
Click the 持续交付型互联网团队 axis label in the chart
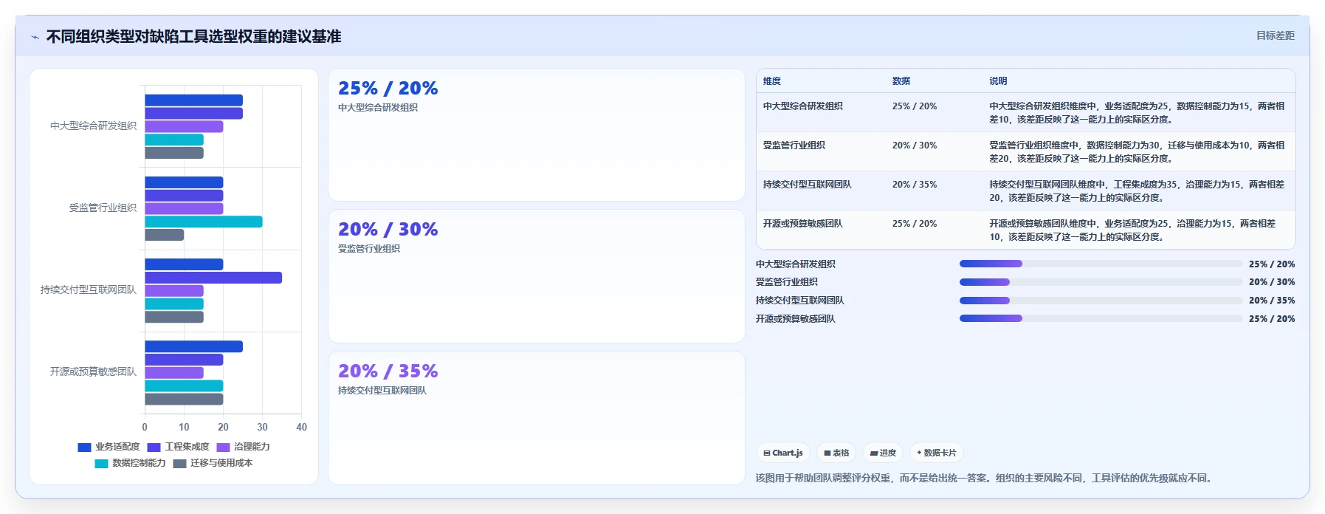tap(89, 289)
